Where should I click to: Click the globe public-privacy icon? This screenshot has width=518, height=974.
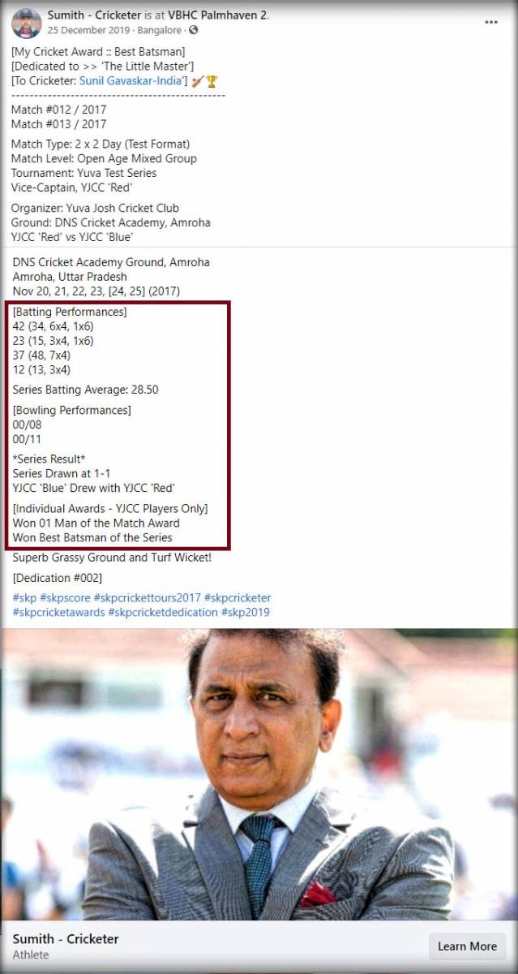pyautogui.click(x=193, y=31)
